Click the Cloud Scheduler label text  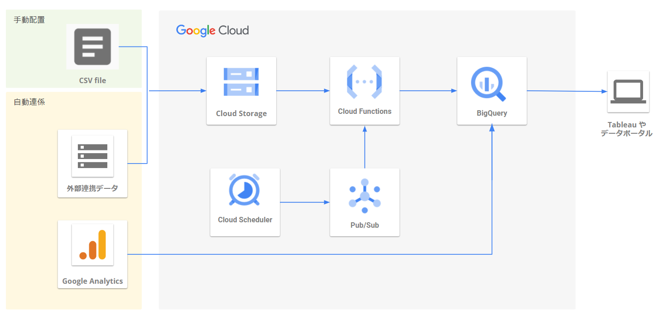tap(245, 220)
